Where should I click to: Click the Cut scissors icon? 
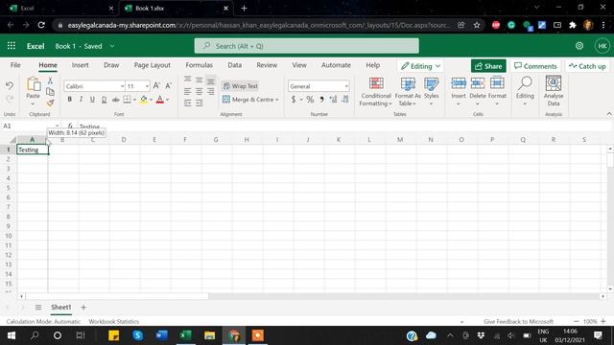pos(50,80)
